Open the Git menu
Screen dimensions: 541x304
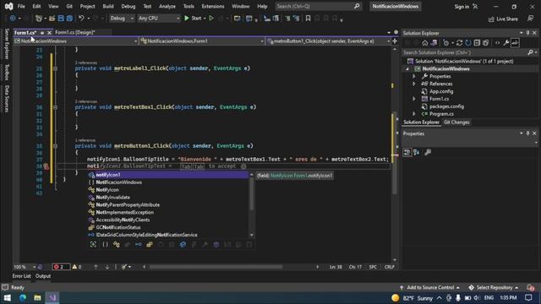(69, 6)
